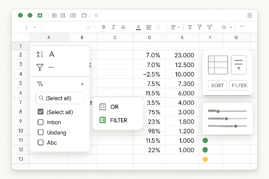Open the alignment dropdown arrow

point(178,27)
